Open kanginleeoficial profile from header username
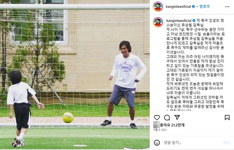This screenshot has height=150, width=234. (178, 7)
